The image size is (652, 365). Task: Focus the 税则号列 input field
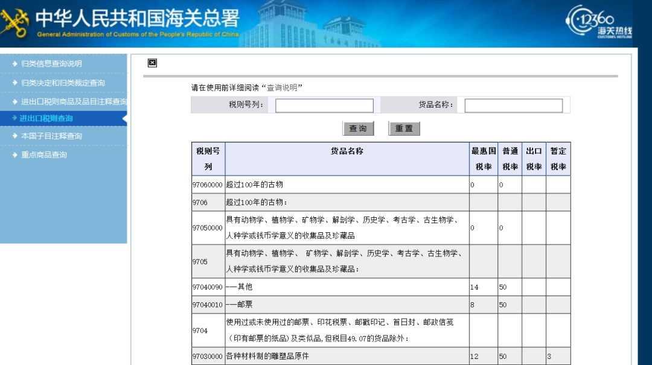[x=324, y=106]
